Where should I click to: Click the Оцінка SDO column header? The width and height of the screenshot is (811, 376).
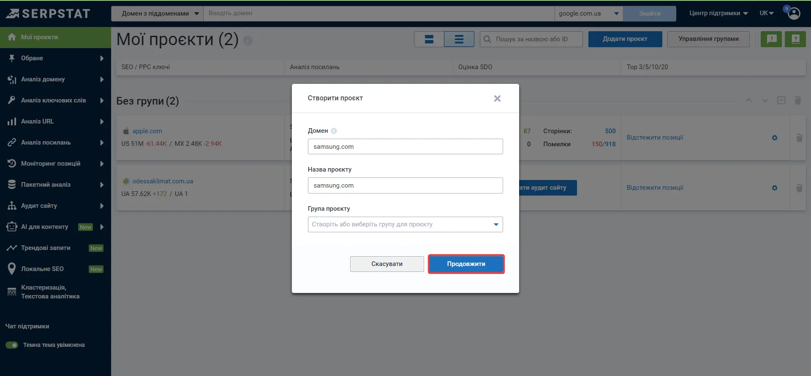pos(537,67)
